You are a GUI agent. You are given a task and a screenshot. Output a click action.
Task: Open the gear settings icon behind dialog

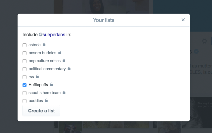point(204,41)
